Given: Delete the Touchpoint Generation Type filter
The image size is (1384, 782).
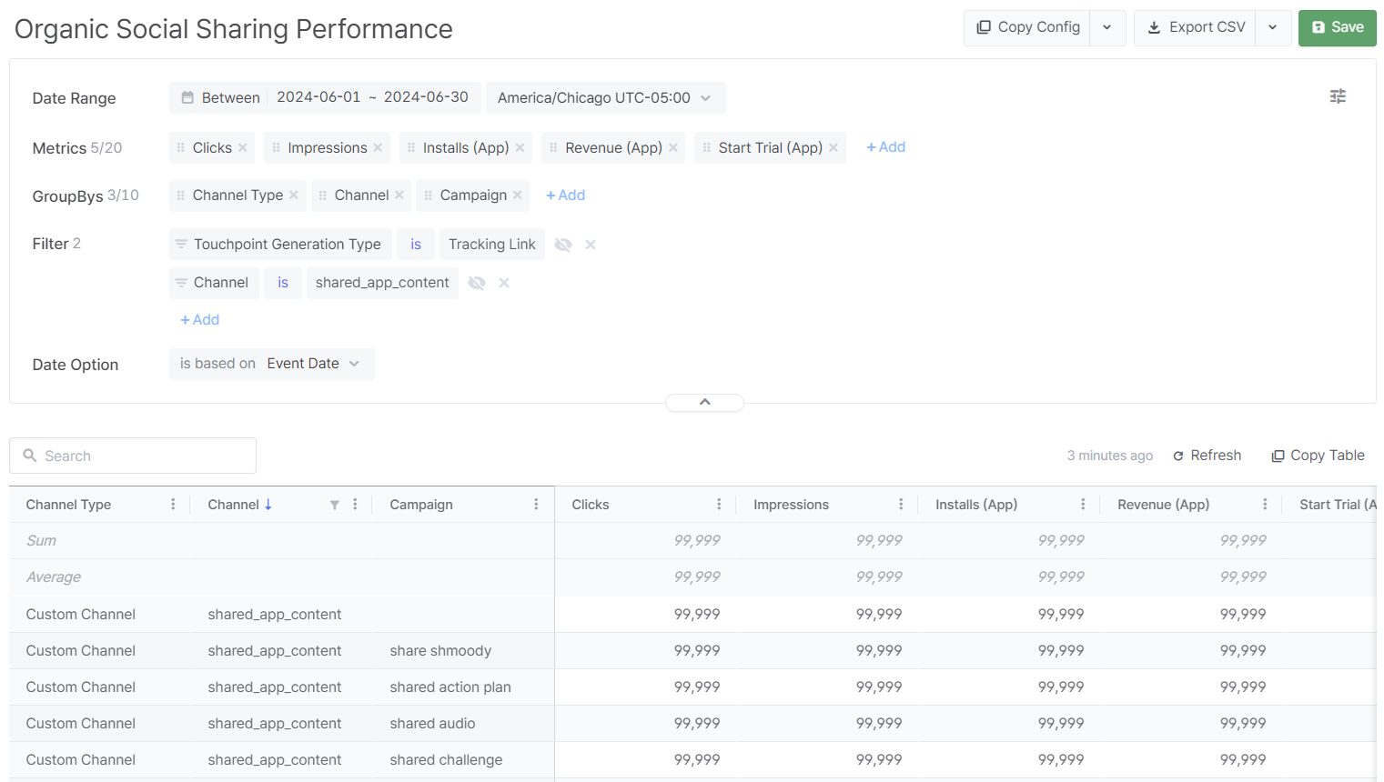Looking at the screenshot, I should point(591,245).
